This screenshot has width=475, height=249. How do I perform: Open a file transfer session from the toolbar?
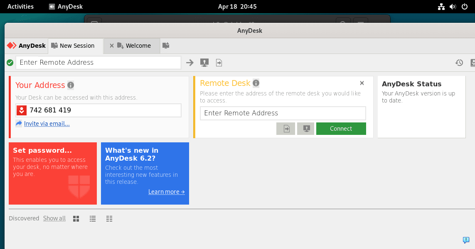click(x=219, y=62)
